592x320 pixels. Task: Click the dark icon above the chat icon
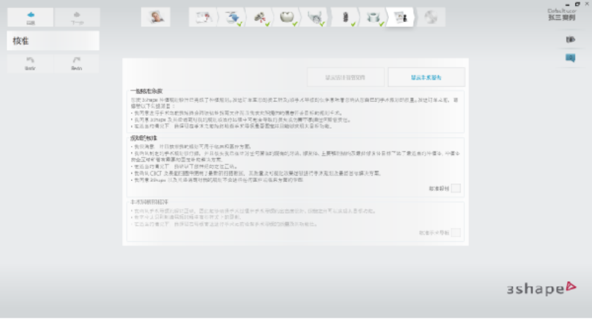570,40
